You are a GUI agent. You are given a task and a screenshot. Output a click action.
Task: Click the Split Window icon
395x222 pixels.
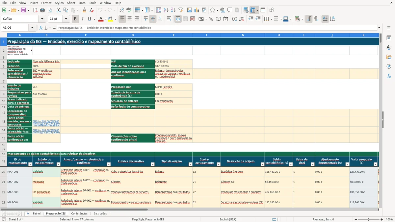pyautogui.click(x=263, y=10)
